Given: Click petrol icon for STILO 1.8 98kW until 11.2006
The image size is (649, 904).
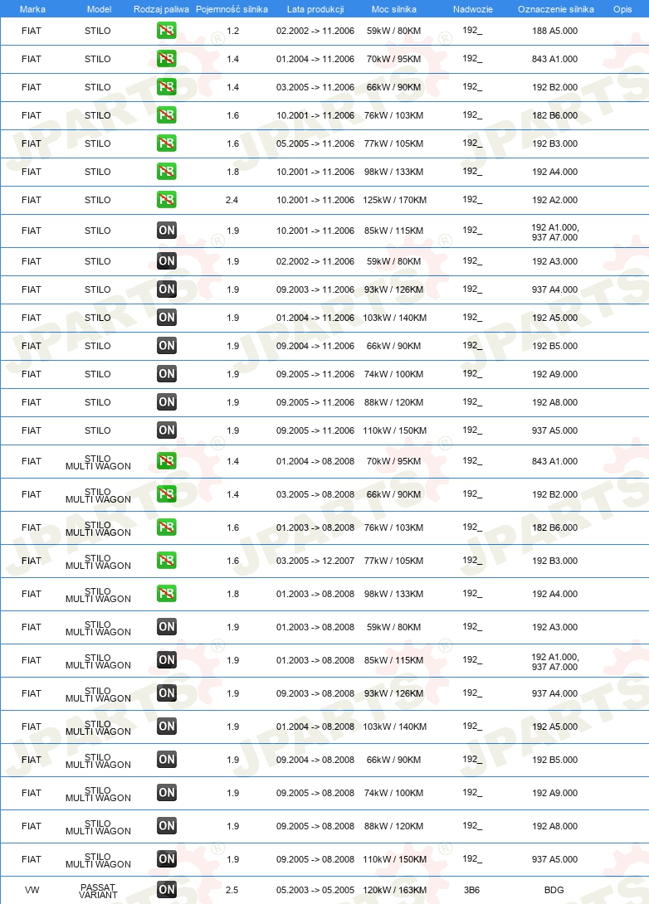Looking at the screenshot, I should (166, 172).
